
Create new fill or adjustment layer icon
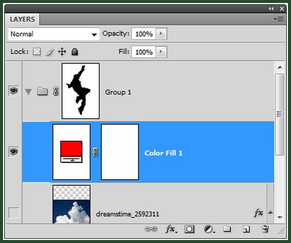point(210,229)
